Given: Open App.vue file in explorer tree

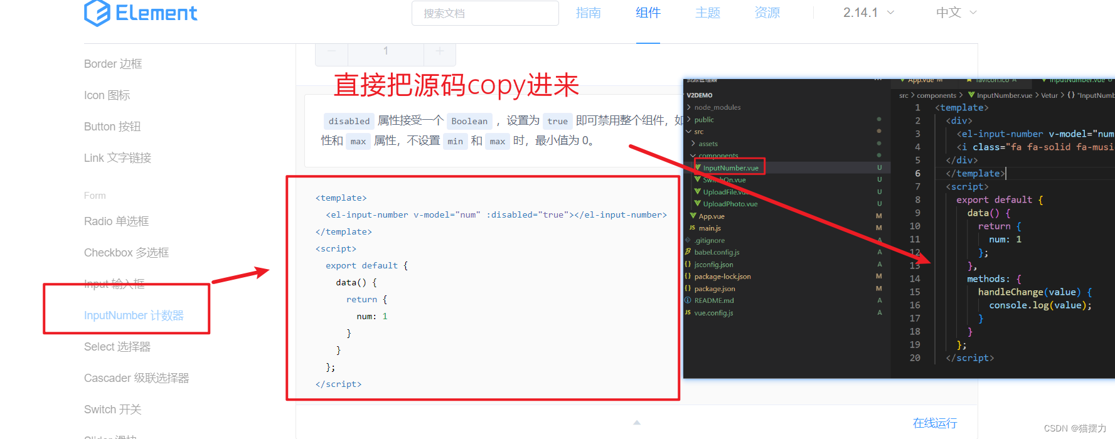Looking at the screenshot, I should [x=712, y=216].
